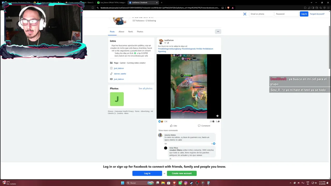Open the Advertising footer link
This screenshot has width=331, height=186.
[145, 111]
